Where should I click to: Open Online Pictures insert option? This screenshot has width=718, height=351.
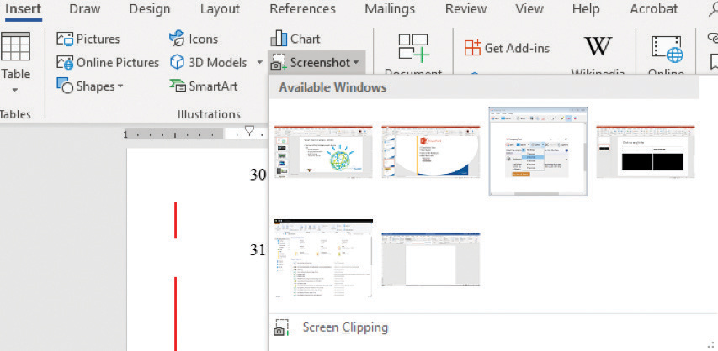[66, 63]
